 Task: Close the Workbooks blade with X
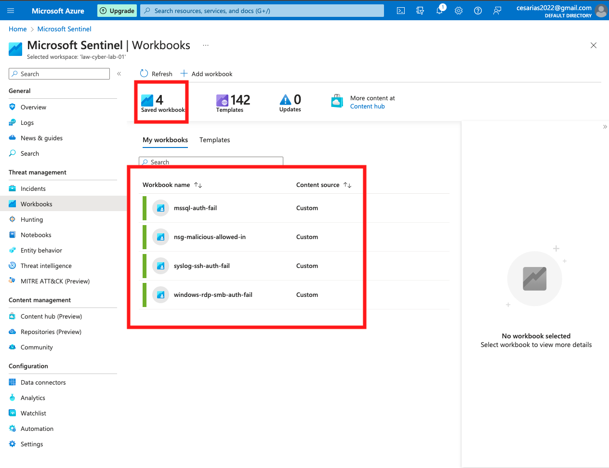click(594, 45)
